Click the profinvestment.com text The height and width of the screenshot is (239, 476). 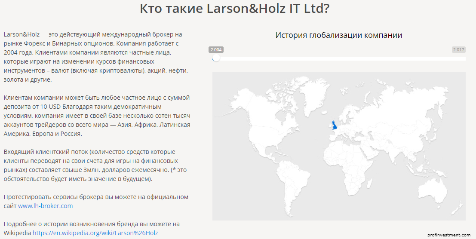[x=449, y=235]
